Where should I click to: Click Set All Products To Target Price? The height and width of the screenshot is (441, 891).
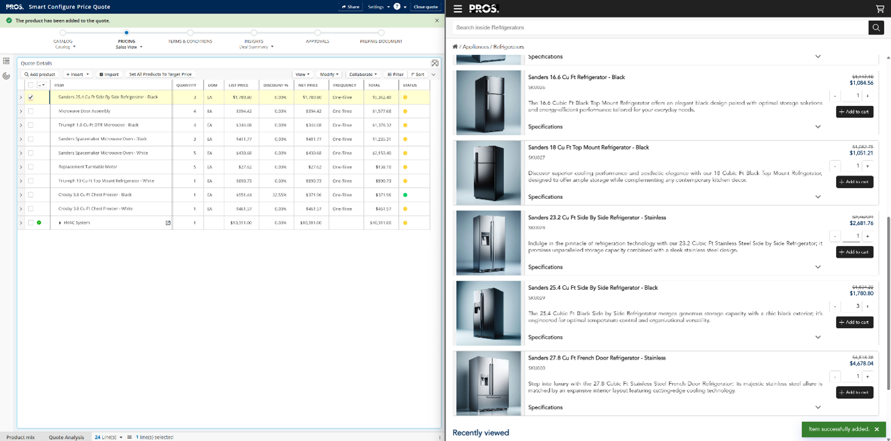[160, 74]
